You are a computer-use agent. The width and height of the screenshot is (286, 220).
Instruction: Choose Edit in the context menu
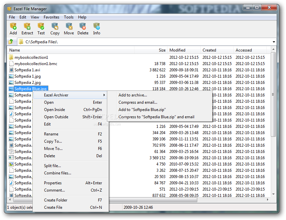tap(71, 124)
